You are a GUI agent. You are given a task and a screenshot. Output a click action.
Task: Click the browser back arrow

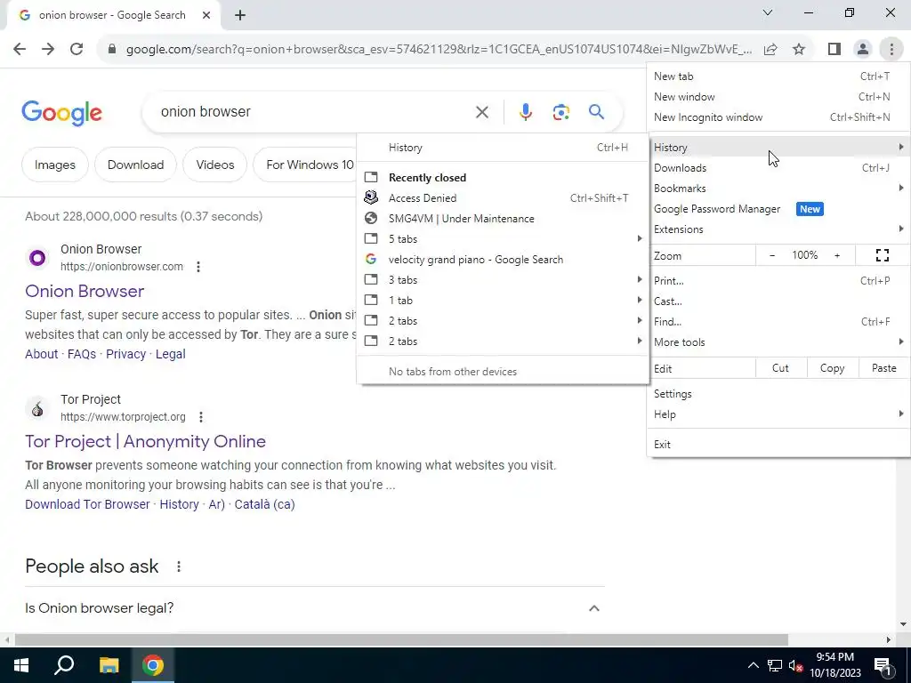[20, 50]
